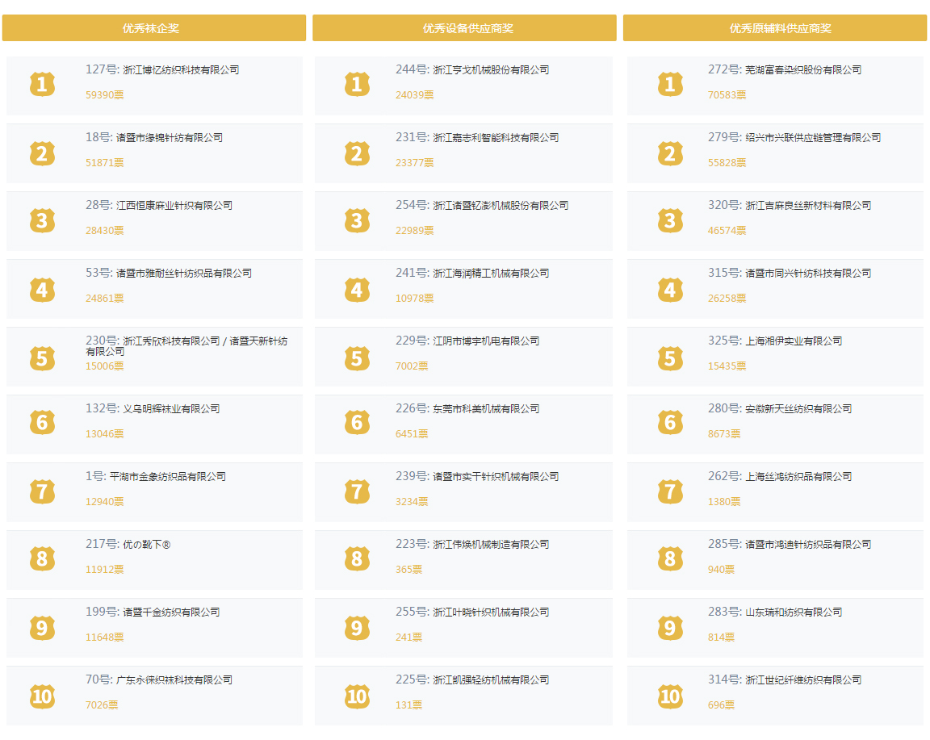The image size is (930, 740).
Task: Click the 59390票 vote count
Action: pos(104,95)
